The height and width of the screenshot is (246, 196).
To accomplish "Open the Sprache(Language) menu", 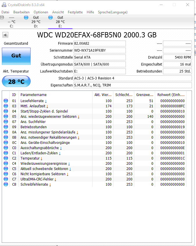I will (x=112, y=12).
